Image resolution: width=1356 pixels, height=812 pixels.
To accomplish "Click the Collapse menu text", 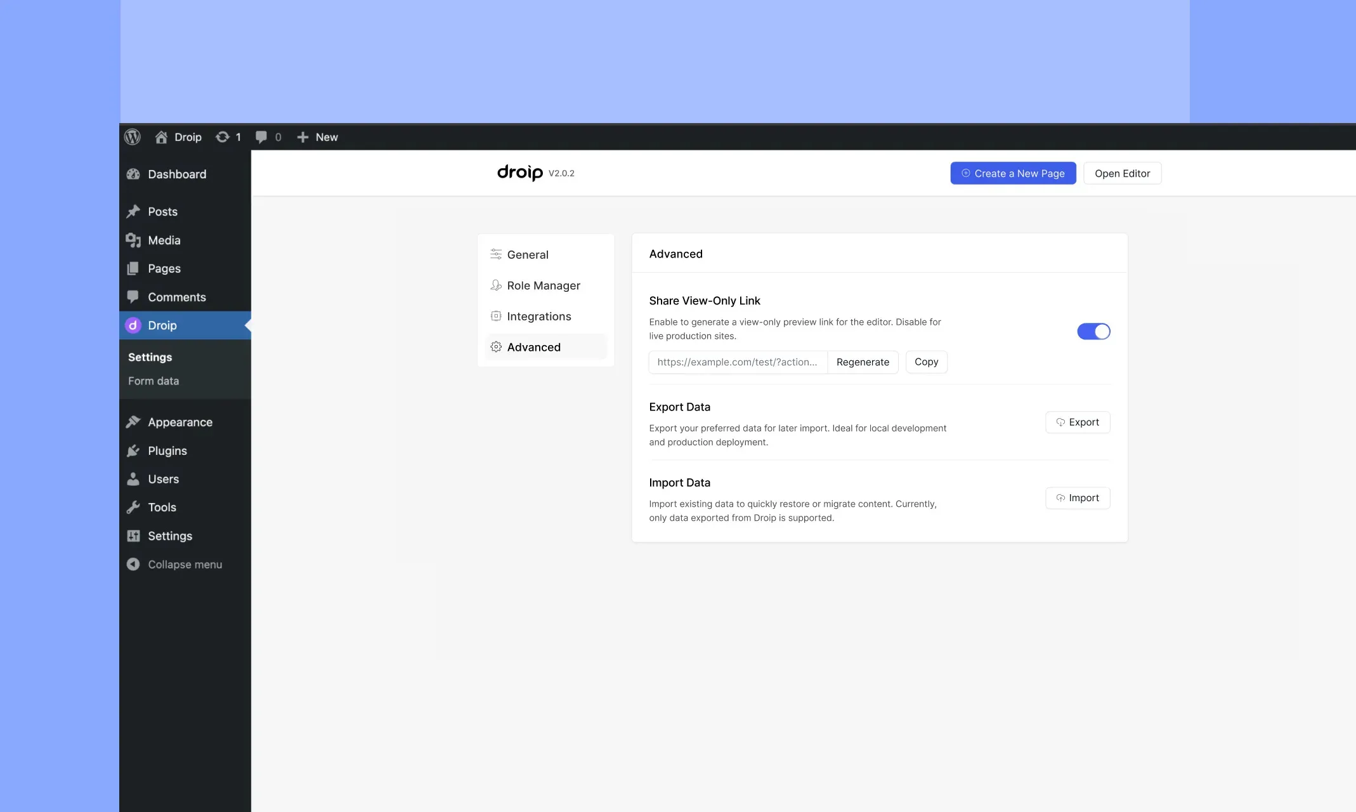I will (185, 564).
